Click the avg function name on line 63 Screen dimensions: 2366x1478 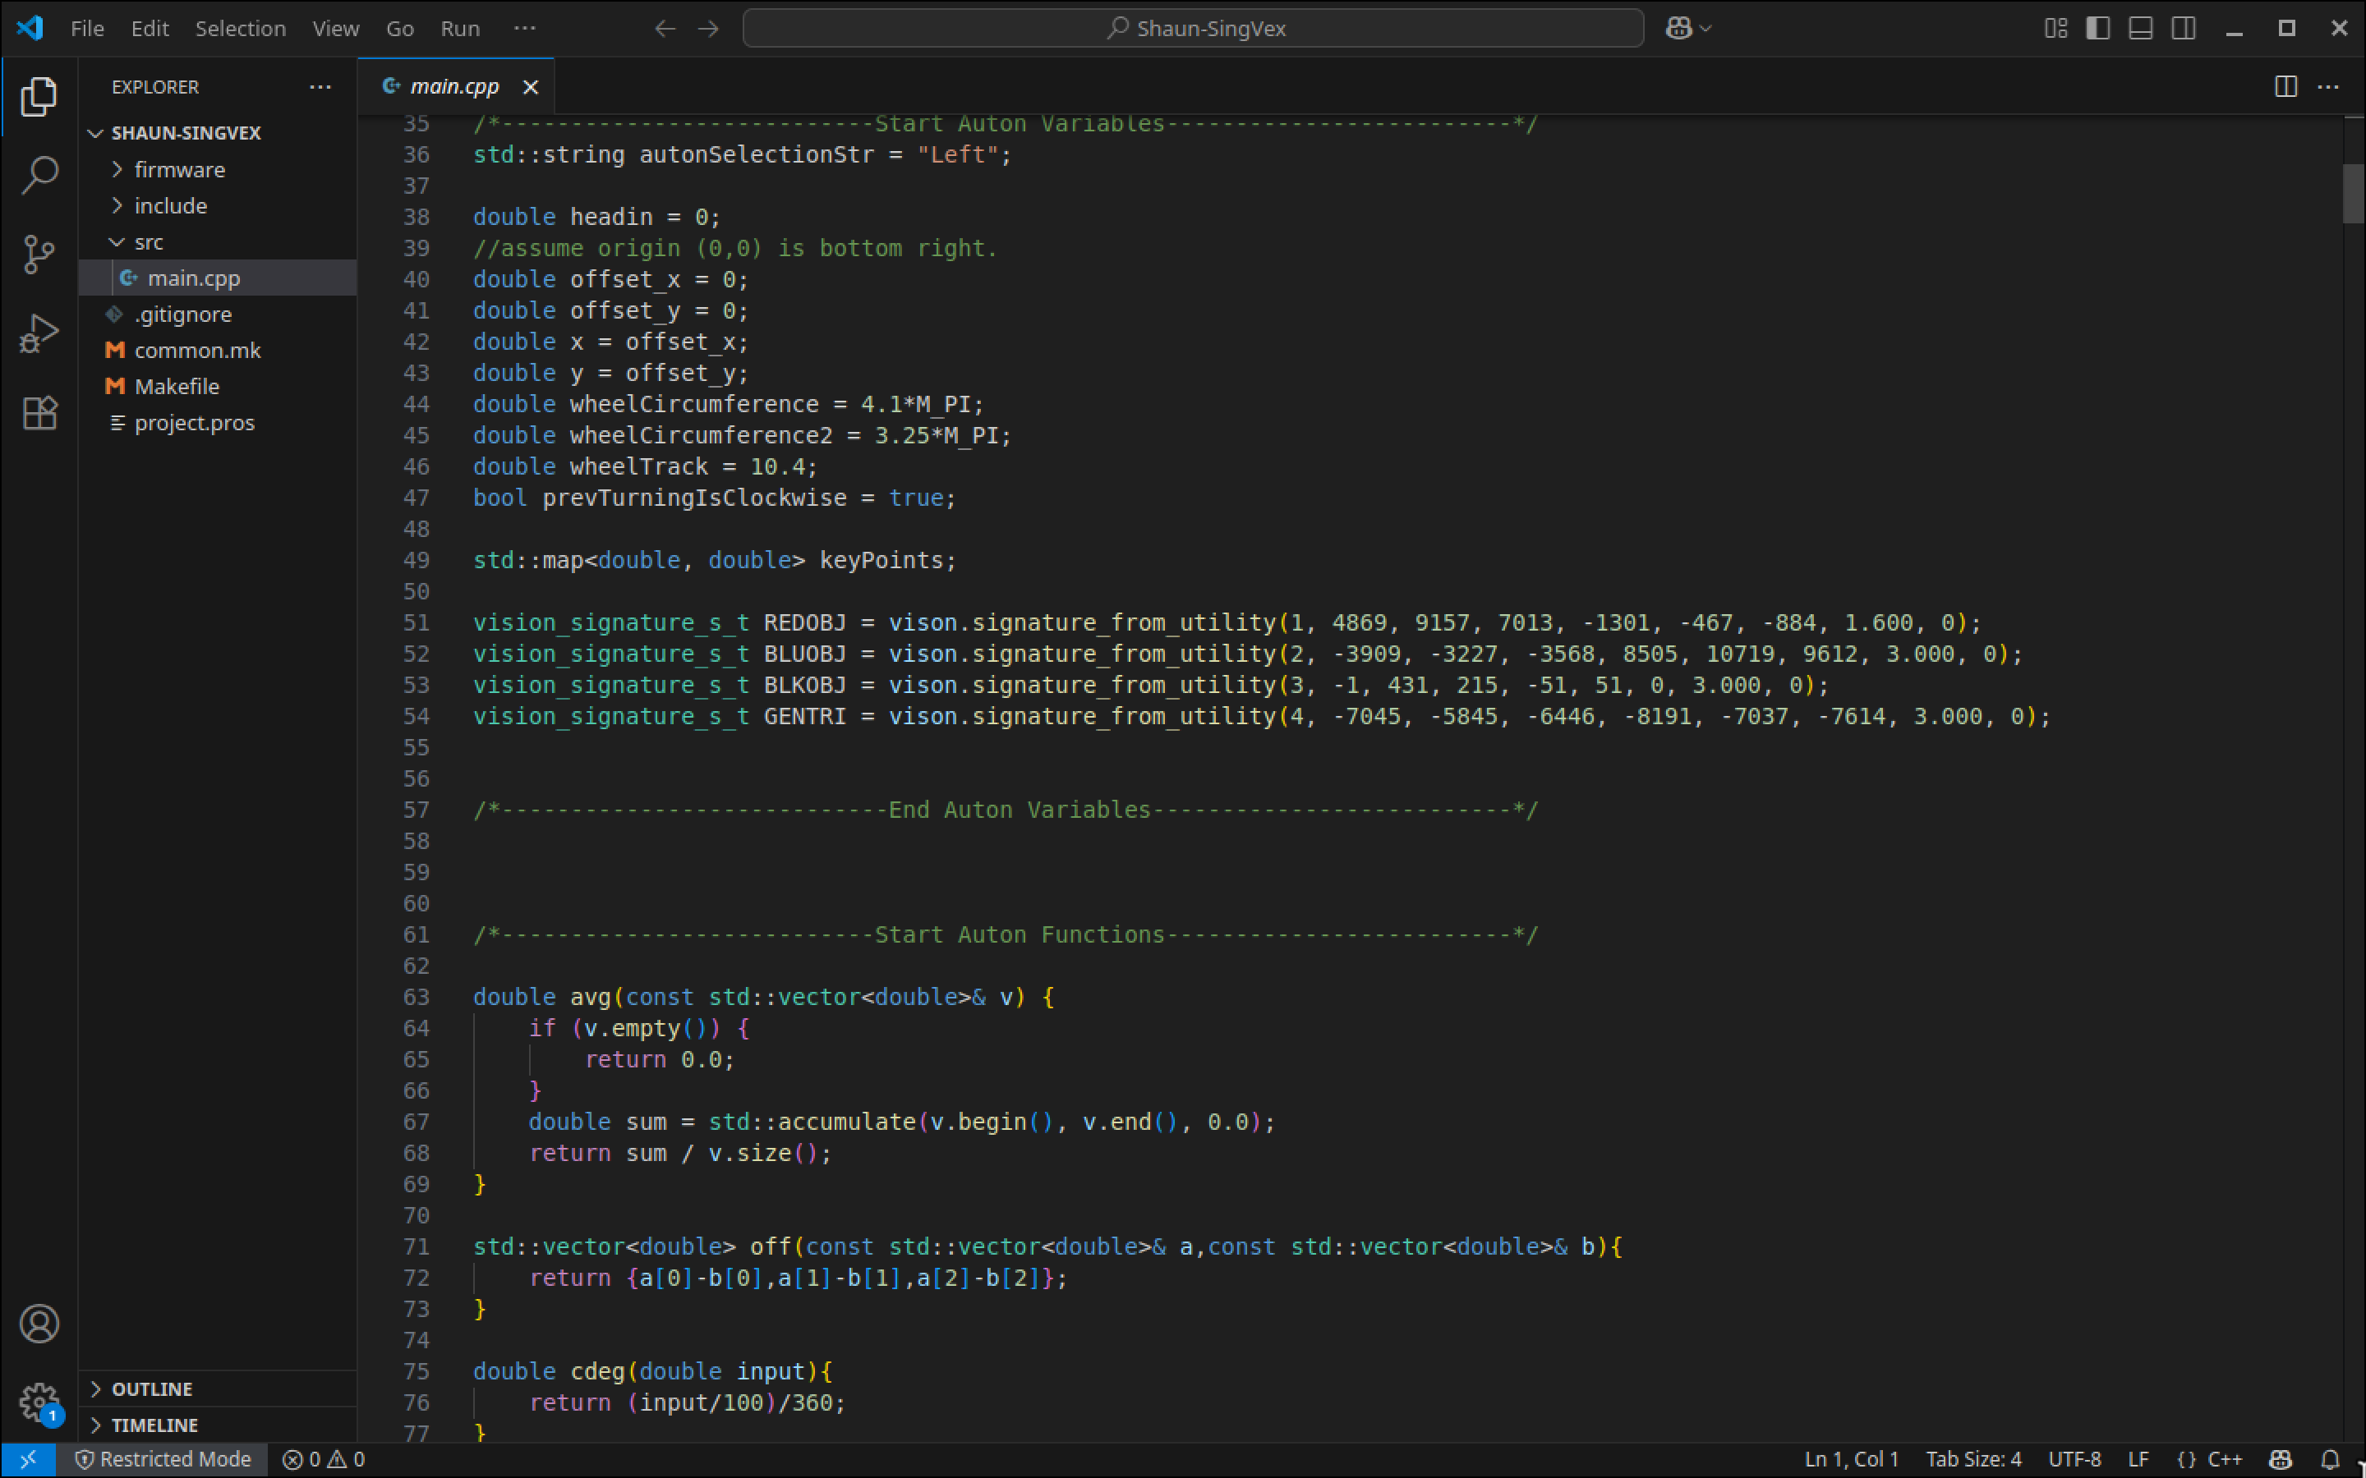click(591, 997)
